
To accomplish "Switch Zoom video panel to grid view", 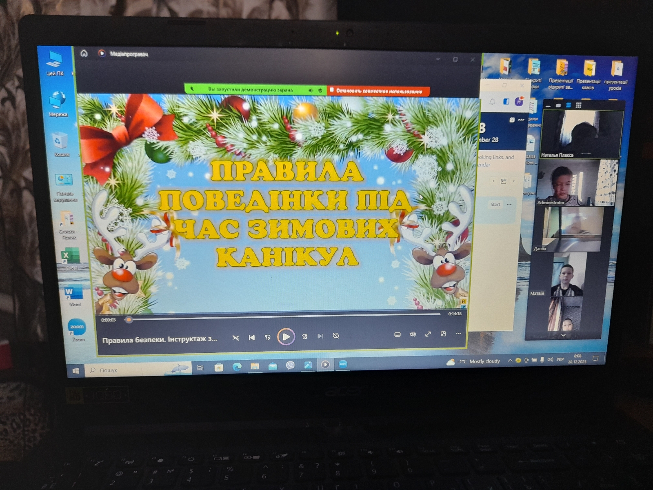I will click(x=578, y=105).
